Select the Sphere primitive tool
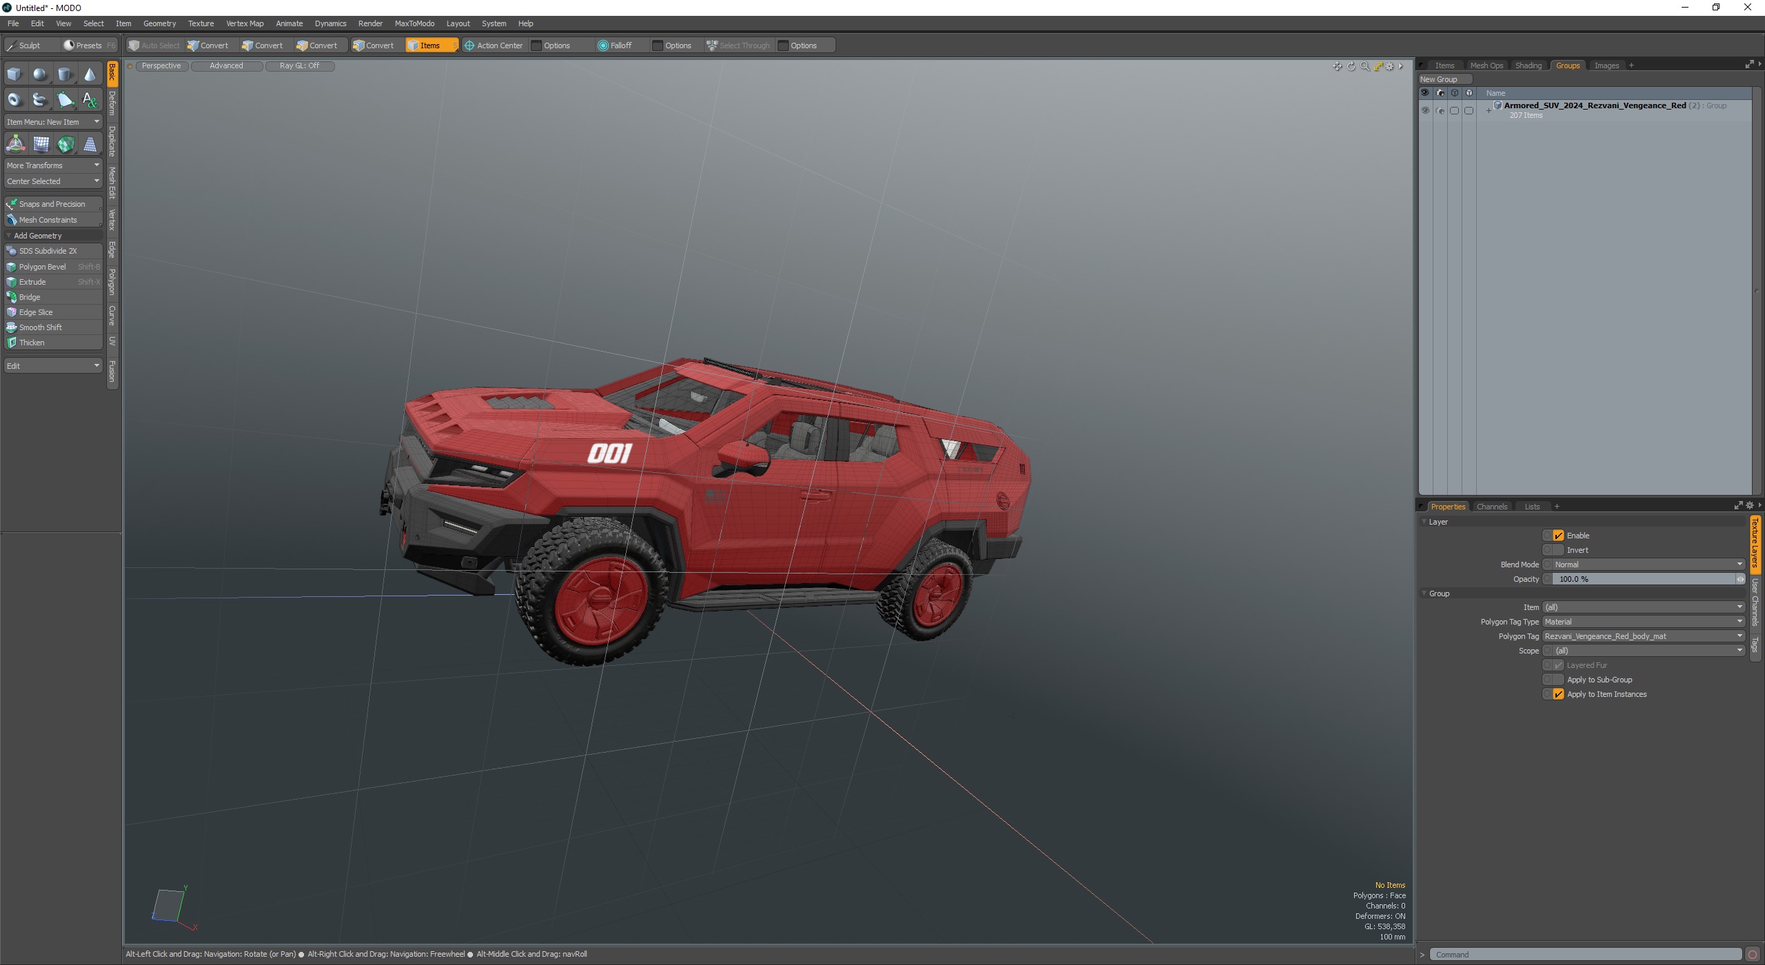The image size is (1765, 965). pyautogui.click(x=40, y=74)
